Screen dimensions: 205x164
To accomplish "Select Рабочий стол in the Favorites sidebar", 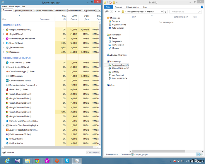I will point(118,28).
